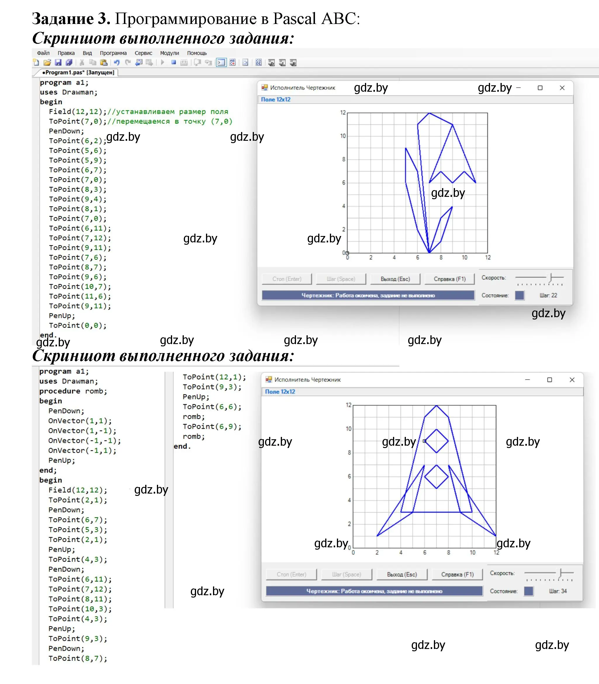Screen dimensions: 599x684
Task: Click the Скорость slider in the Шаг: 34 window
Action: pyautogui.click(x=549, y=575)
